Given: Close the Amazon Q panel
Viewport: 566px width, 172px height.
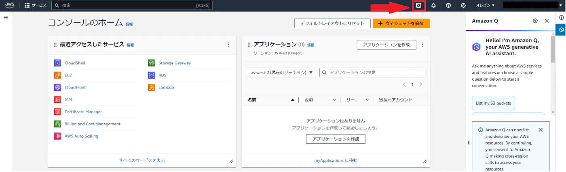Looking at the screenshot, I should (x=547, y=21).
